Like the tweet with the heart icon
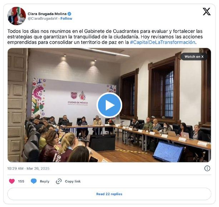Viewport: 219px width, 207px height. pos(12,181)
